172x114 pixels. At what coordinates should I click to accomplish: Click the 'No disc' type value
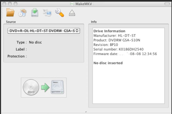(x=35, y=42)
